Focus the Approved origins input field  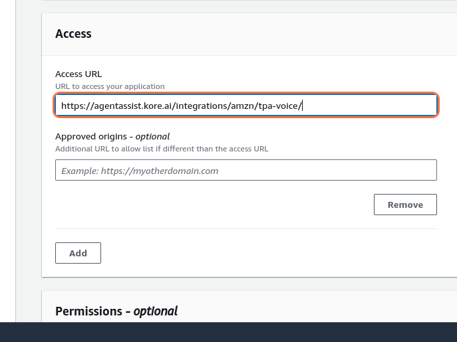tap(245, 171)
